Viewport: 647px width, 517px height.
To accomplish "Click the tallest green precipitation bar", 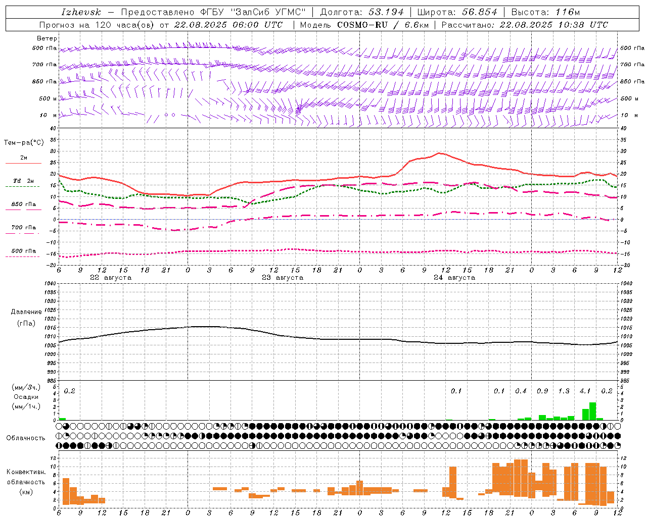I will coord(592,411).
